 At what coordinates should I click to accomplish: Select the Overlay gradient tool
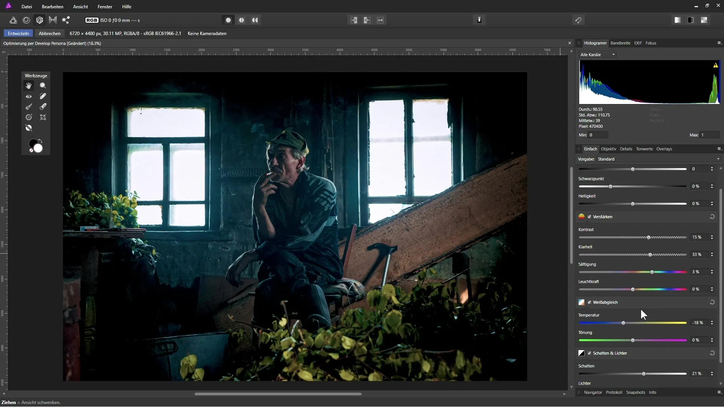tap(29, 117)
